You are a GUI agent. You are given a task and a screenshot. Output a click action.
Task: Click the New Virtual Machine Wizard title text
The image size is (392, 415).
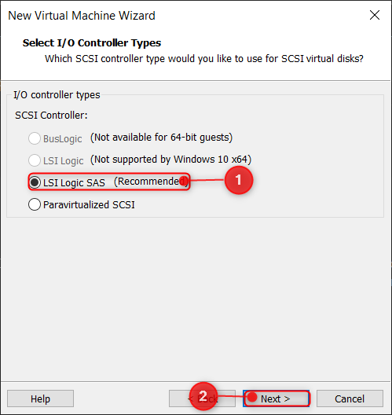click(82, 16)
